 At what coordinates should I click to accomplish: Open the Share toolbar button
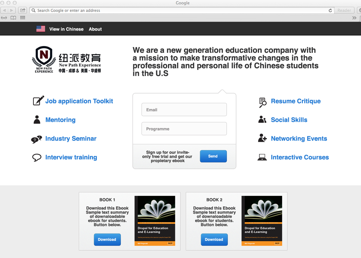click(22, 10)
